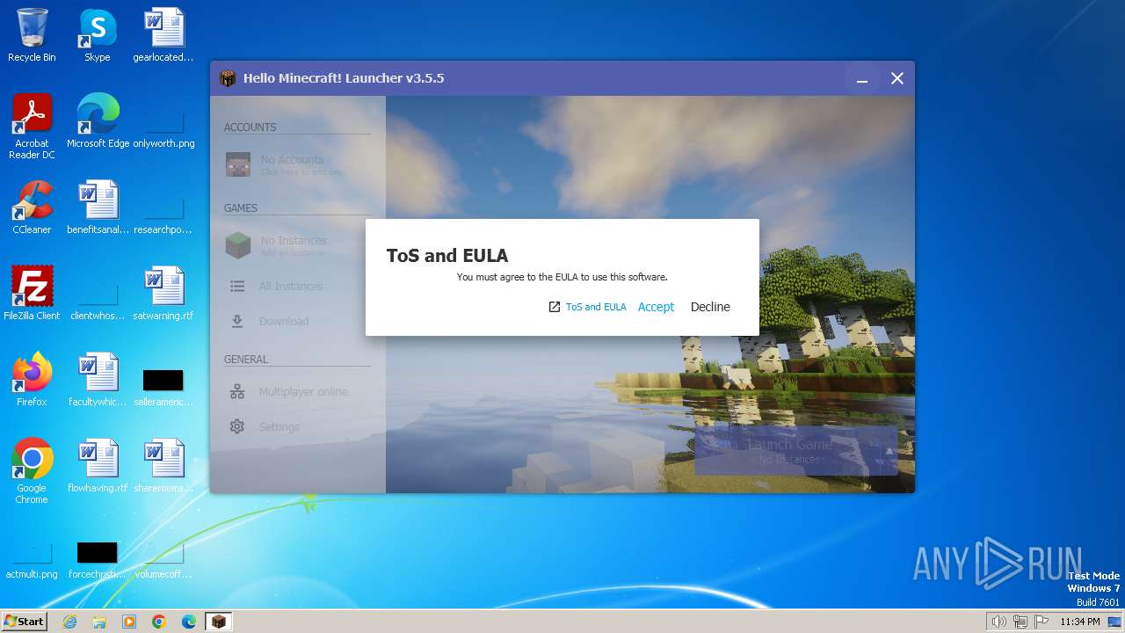Screen dimensions: 1125x633
Task: Open the ToS and EULA link
Action: click(x=596, y=307)
